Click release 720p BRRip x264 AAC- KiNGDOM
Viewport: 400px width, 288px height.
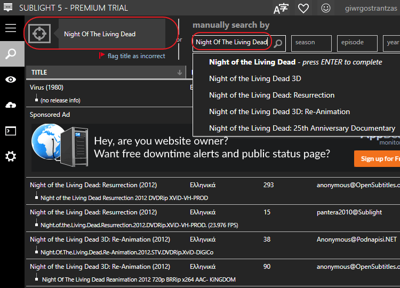pos(139,279)
